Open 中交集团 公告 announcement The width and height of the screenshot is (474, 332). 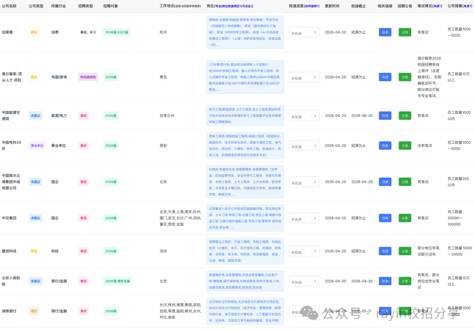(x=405, y=218)
